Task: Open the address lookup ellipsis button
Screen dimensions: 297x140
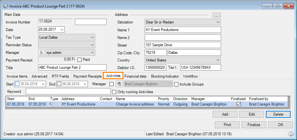Action: coord(216,15)
